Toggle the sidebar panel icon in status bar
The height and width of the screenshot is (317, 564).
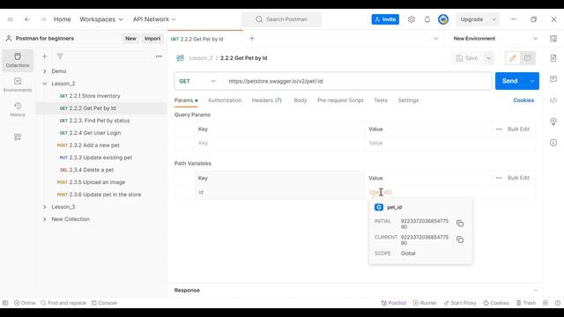point(5,303)
